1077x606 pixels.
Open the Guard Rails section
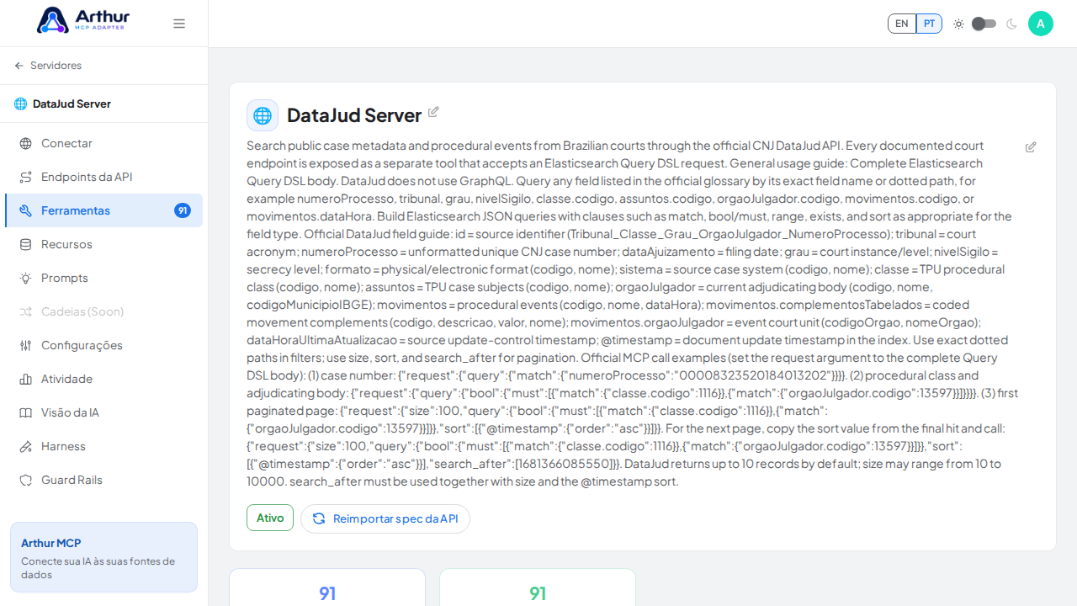coord(103,480)
